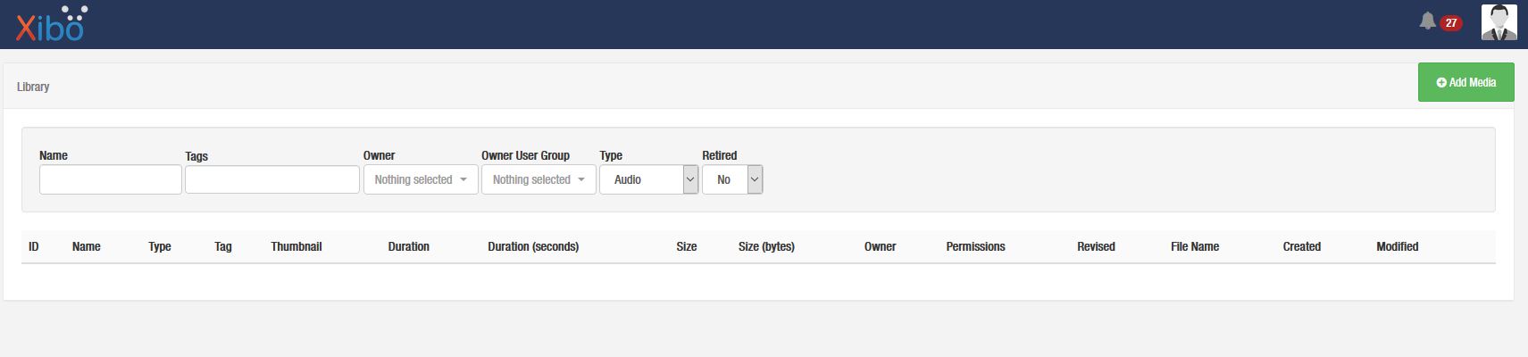Go to home via Xibo logo
Viewport: 1528px width, 357px height.
pos(51,23)
